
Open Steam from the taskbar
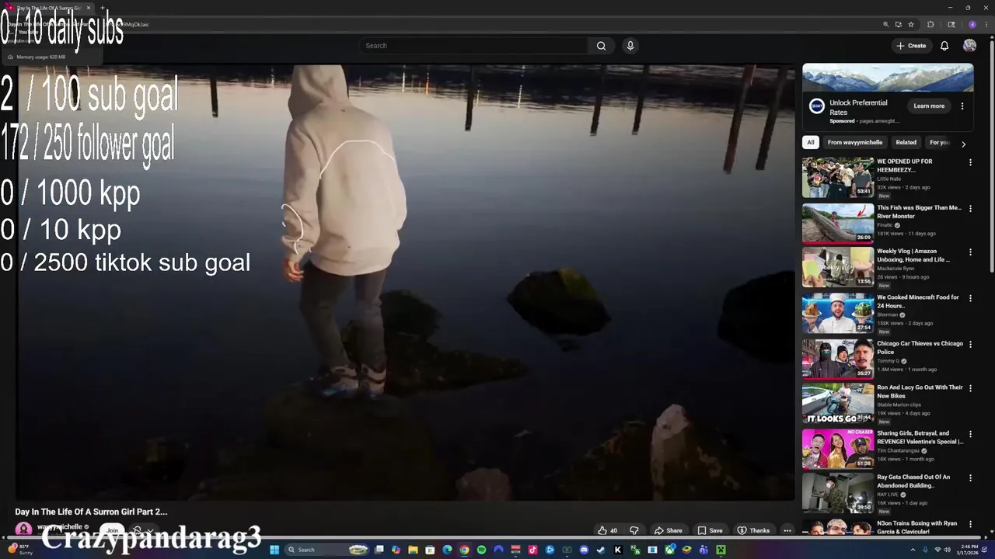[x=601, y=550]
